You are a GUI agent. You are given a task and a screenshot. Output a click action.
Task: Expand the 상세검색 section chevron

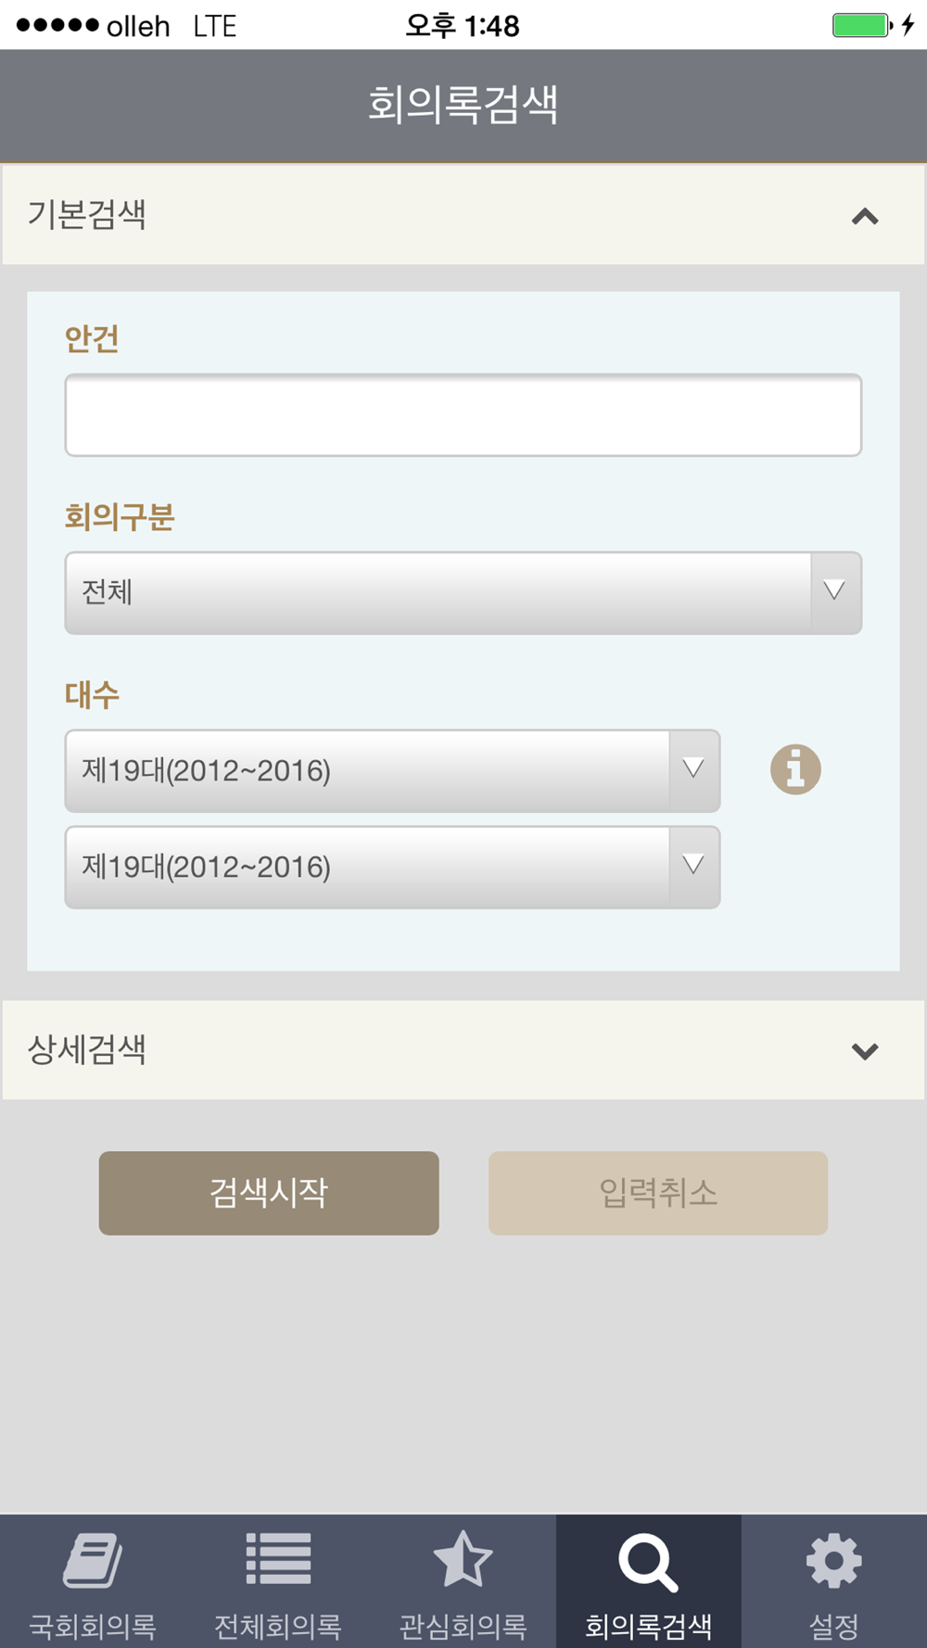coord(864,1051)
